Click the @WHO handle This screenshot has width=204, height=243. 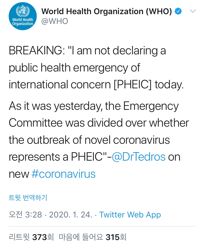54,21
